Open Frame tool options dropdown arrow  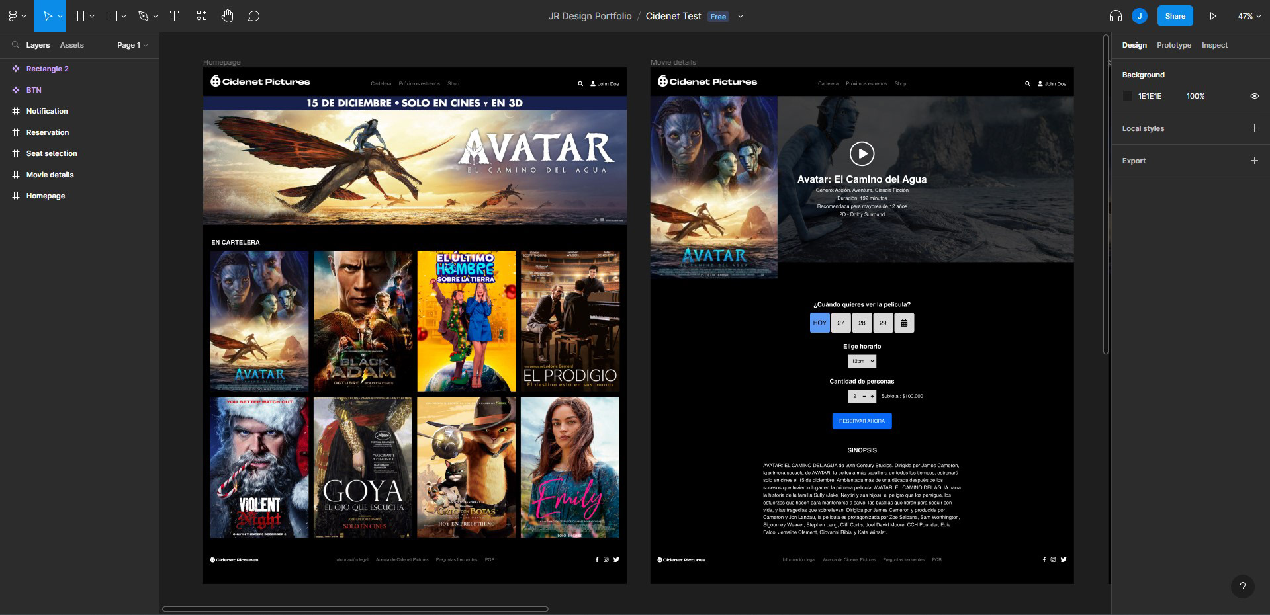coord(92,16)
